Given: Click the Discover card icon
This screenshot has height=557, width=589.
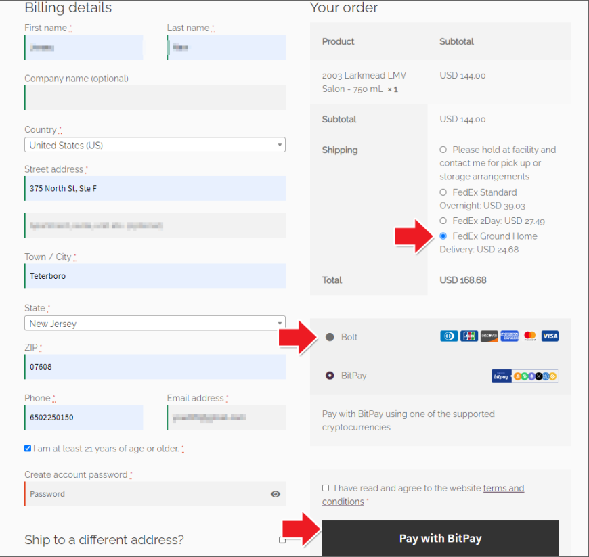Looking at the screenshot, I should coord(489,336).
